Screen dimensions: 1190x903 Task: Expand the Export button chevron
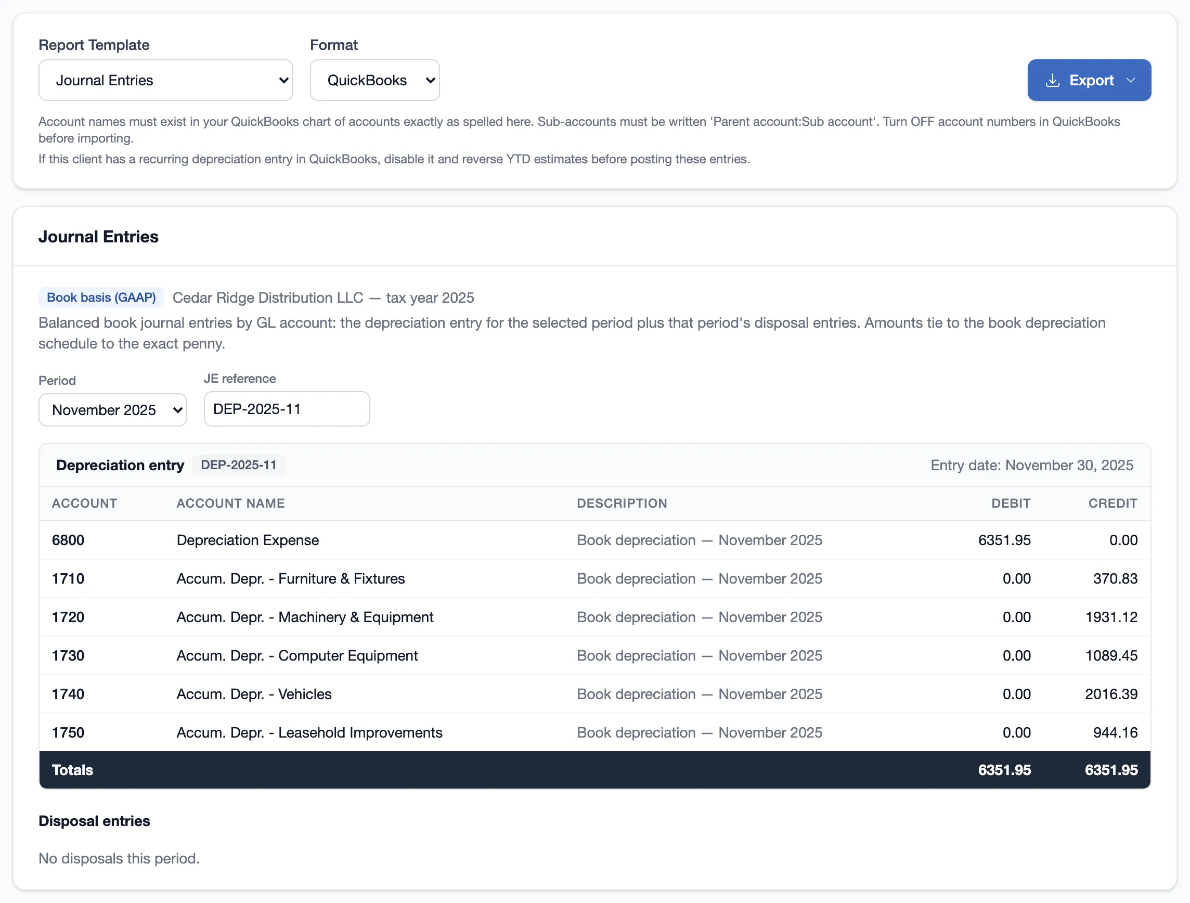coord(1131,80)
